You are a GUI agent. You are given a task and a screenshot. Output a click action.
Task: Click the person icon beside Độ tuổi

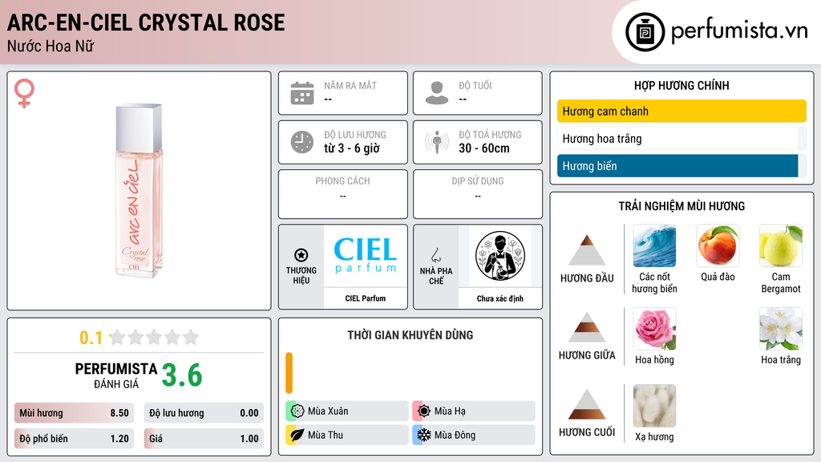tap(437, 93)
